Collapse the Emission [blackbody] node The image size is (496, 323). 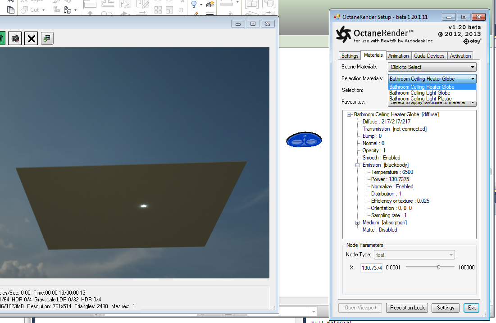(357, 165)
